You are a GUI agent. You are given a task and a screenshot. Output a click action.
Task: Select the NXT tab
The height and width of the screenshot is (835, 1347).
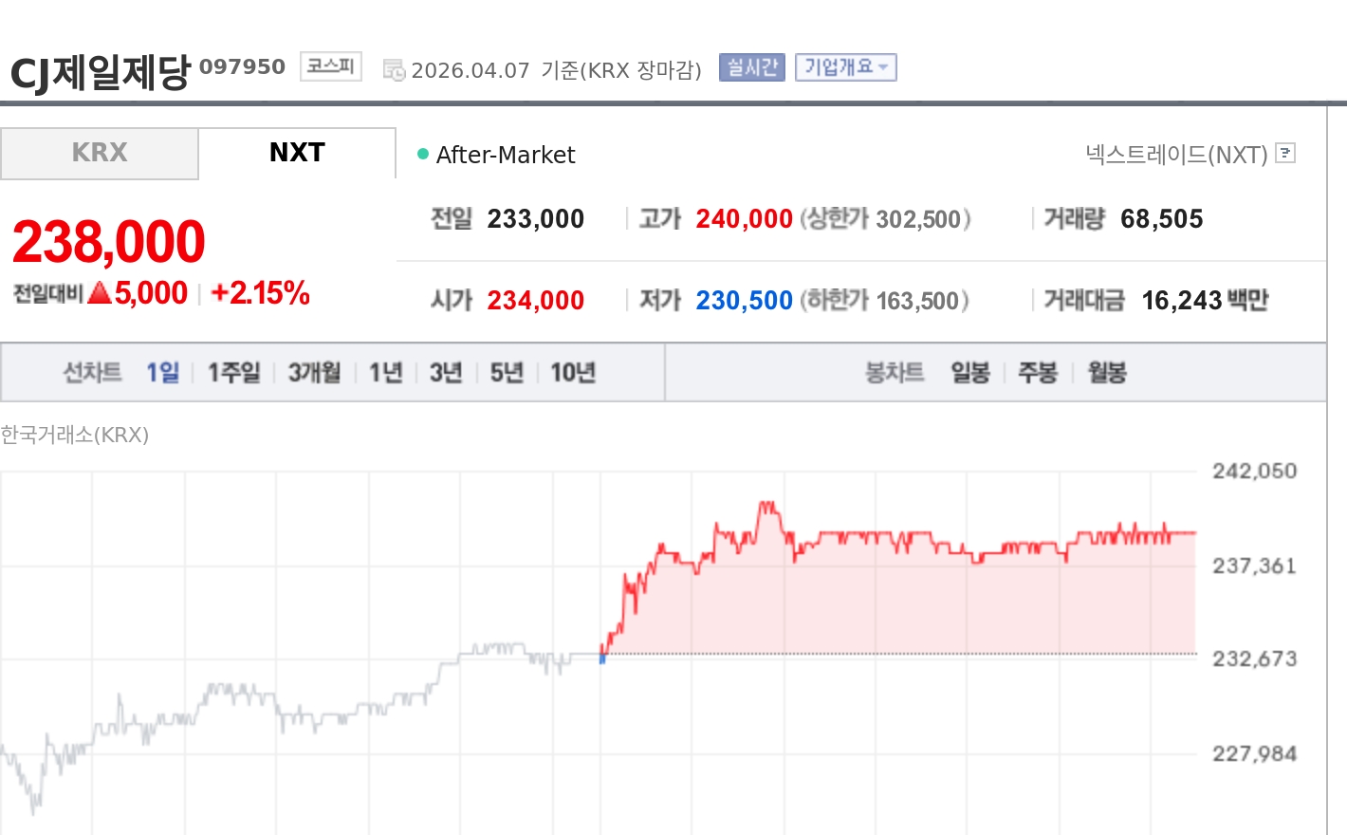tap(297, 153)
